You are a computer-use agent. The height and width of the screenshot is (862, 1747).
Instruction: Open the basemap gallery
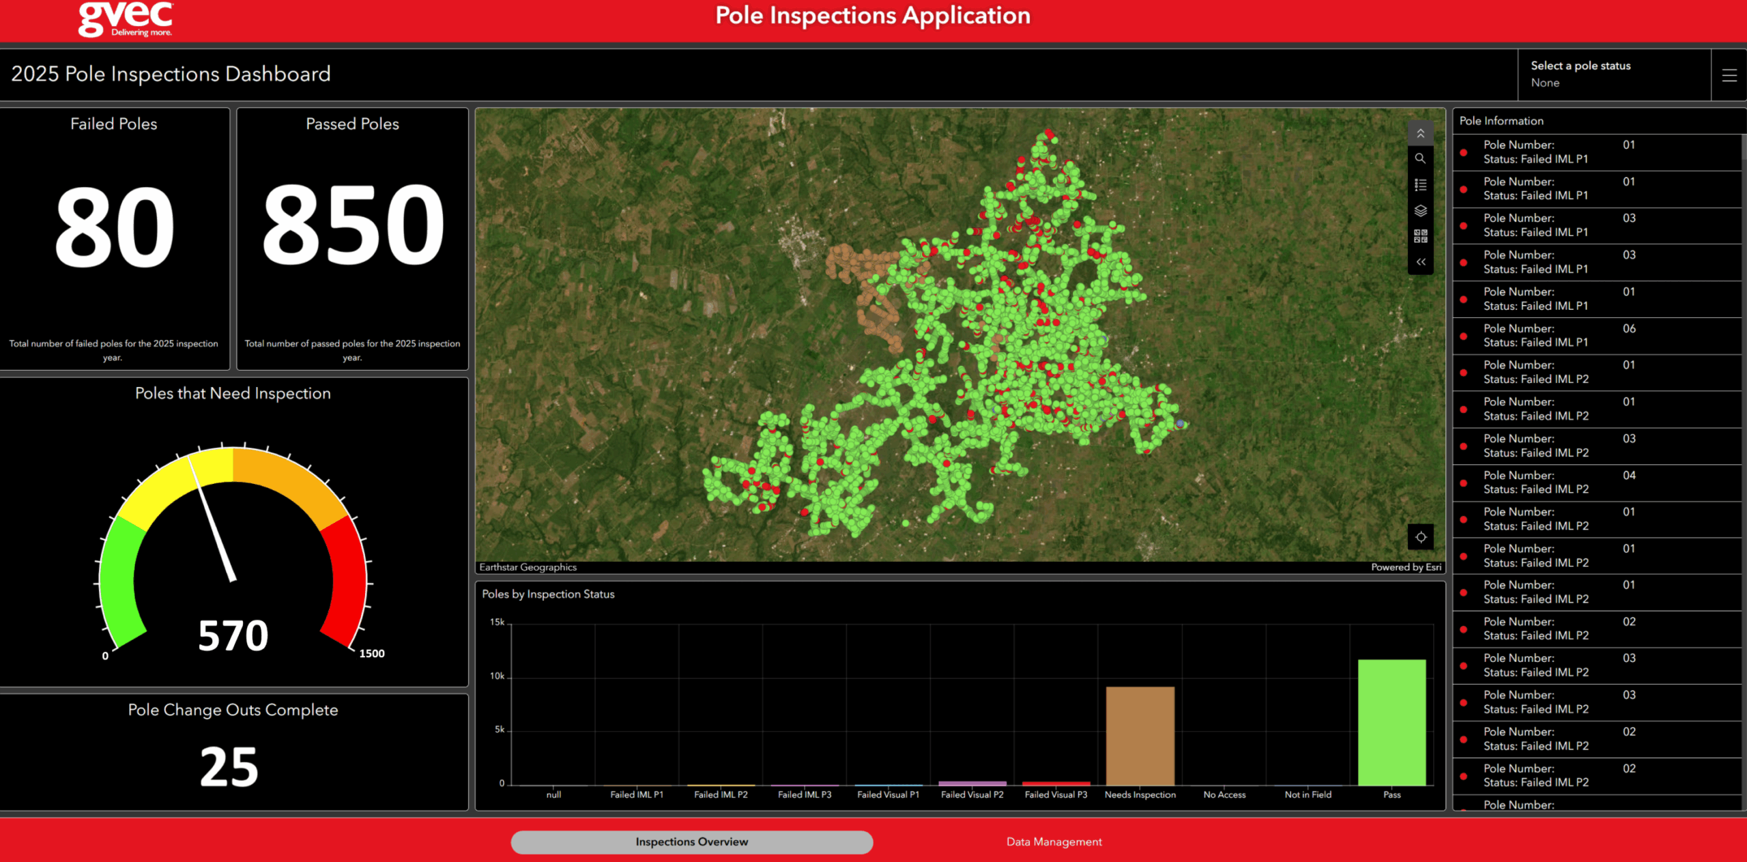[x=1420, y=236]
